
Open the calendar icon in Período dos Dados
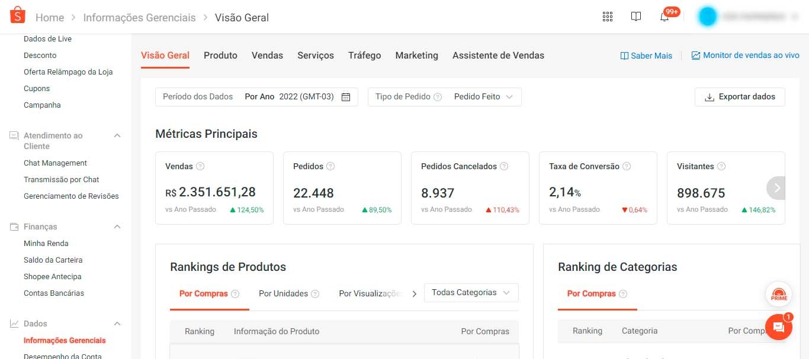coord(346,96)
